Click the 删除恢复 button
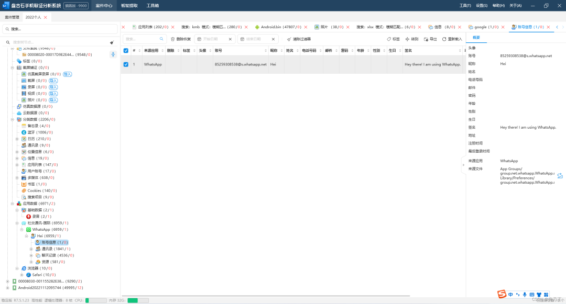This screenshot has height=304, width=566. 180,39
